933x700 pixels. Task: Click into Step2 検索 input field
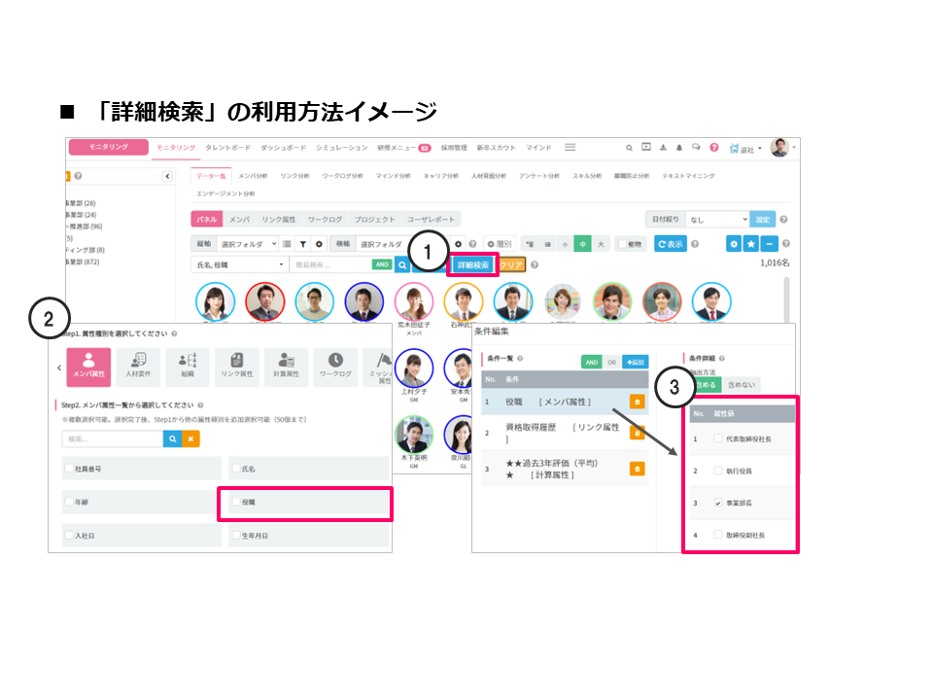coord(113,439)
